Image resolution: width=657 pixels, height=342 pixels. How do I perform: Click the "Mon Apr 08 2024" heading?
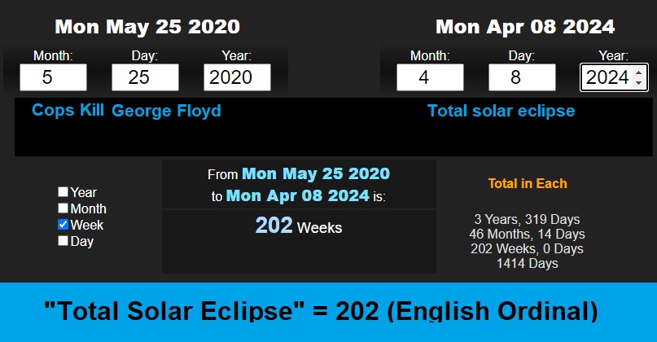point(525,27)
